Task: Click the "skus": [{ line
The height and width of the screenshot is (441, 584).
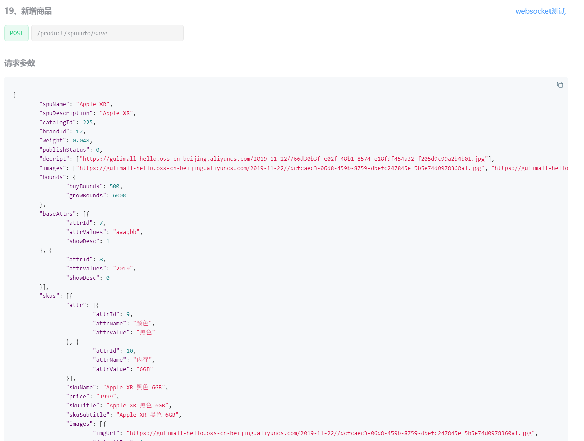Action: coord(56,296)
